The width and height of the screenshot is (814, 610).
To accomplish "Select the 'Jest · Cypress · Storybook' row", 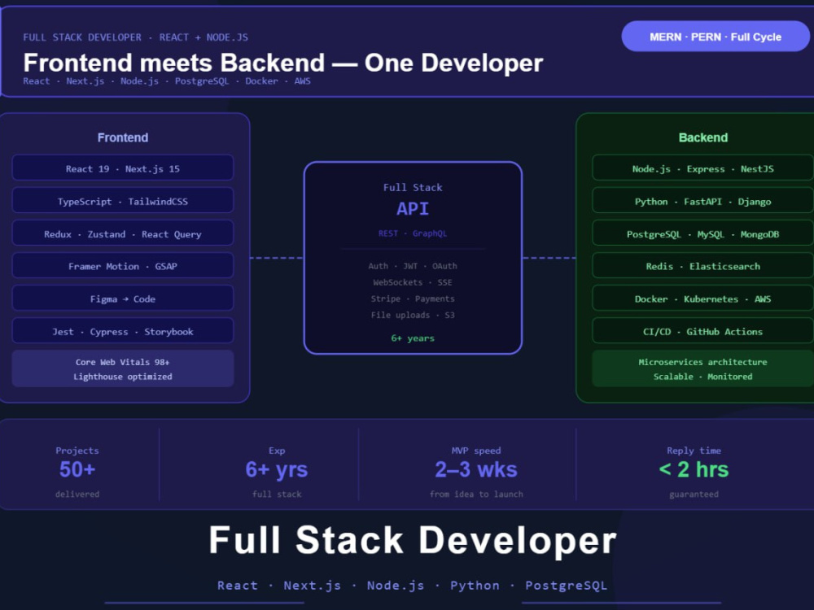I will [123, 331].
